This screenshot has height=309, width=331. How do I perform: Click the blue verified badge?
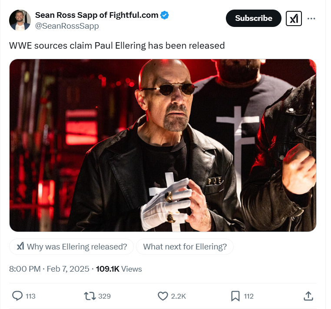tap(165, 15)
